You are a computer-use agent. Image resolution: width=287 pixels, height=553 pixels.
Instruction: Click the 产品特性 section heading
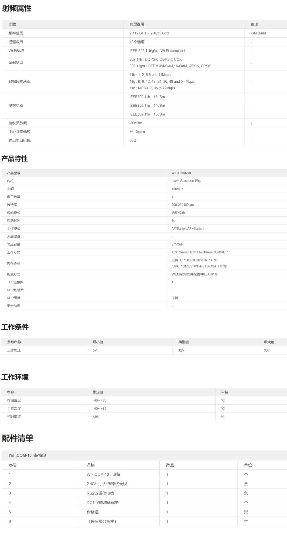pos(14,159)
